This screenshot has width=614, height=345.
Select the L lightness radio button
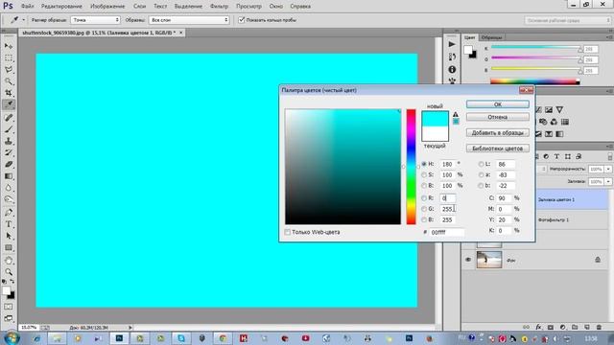click(481, 164)
